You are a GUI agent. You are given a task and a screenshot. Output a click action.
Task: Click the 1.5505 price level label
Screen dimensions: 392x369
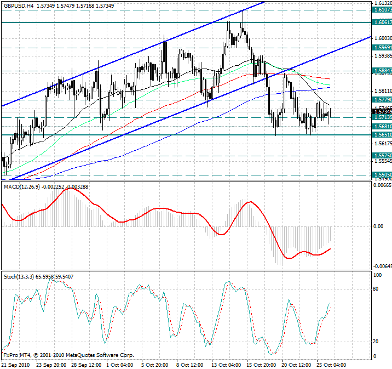382,174
